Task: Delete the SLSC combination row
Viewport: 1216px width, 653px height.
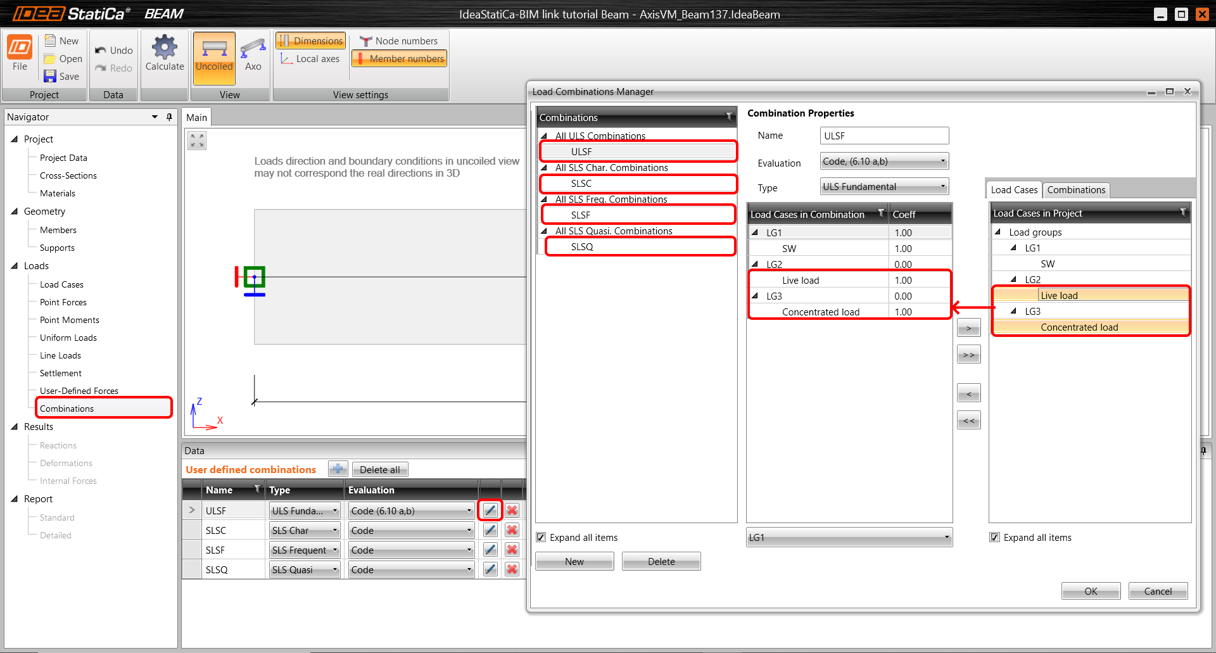Action: pos(512,530)
